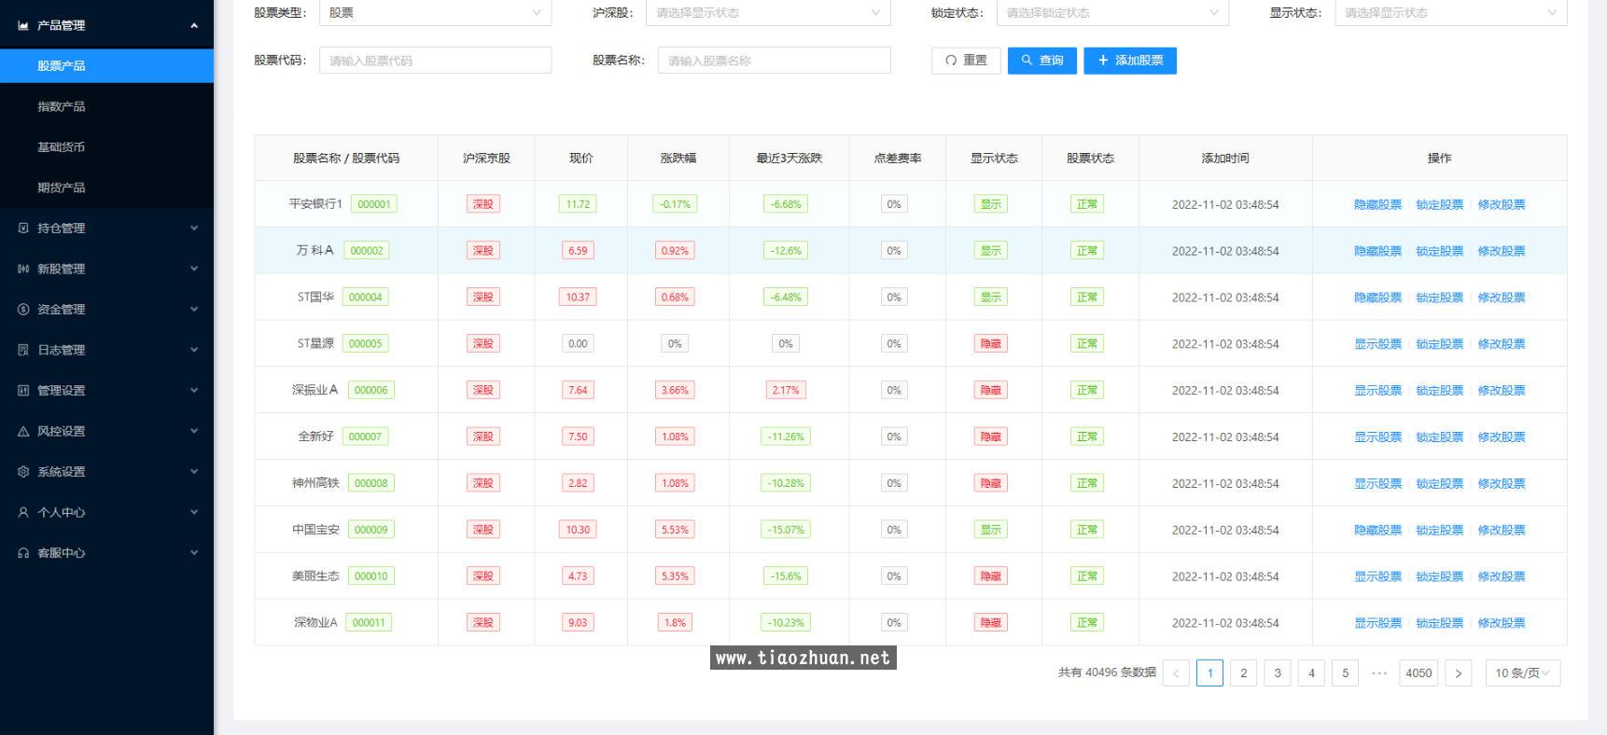Image resolution: width=1607 pixels, height=735 pixels.
Task: Go to next page with right arrow
Action: (x=1458, y=673)
